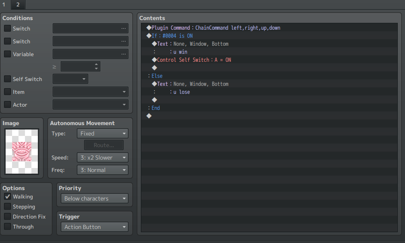Select the Control Self Switch A = ON line
This screenshot has height=243, width=405.
pyautogui.click(x=269, y=60)
